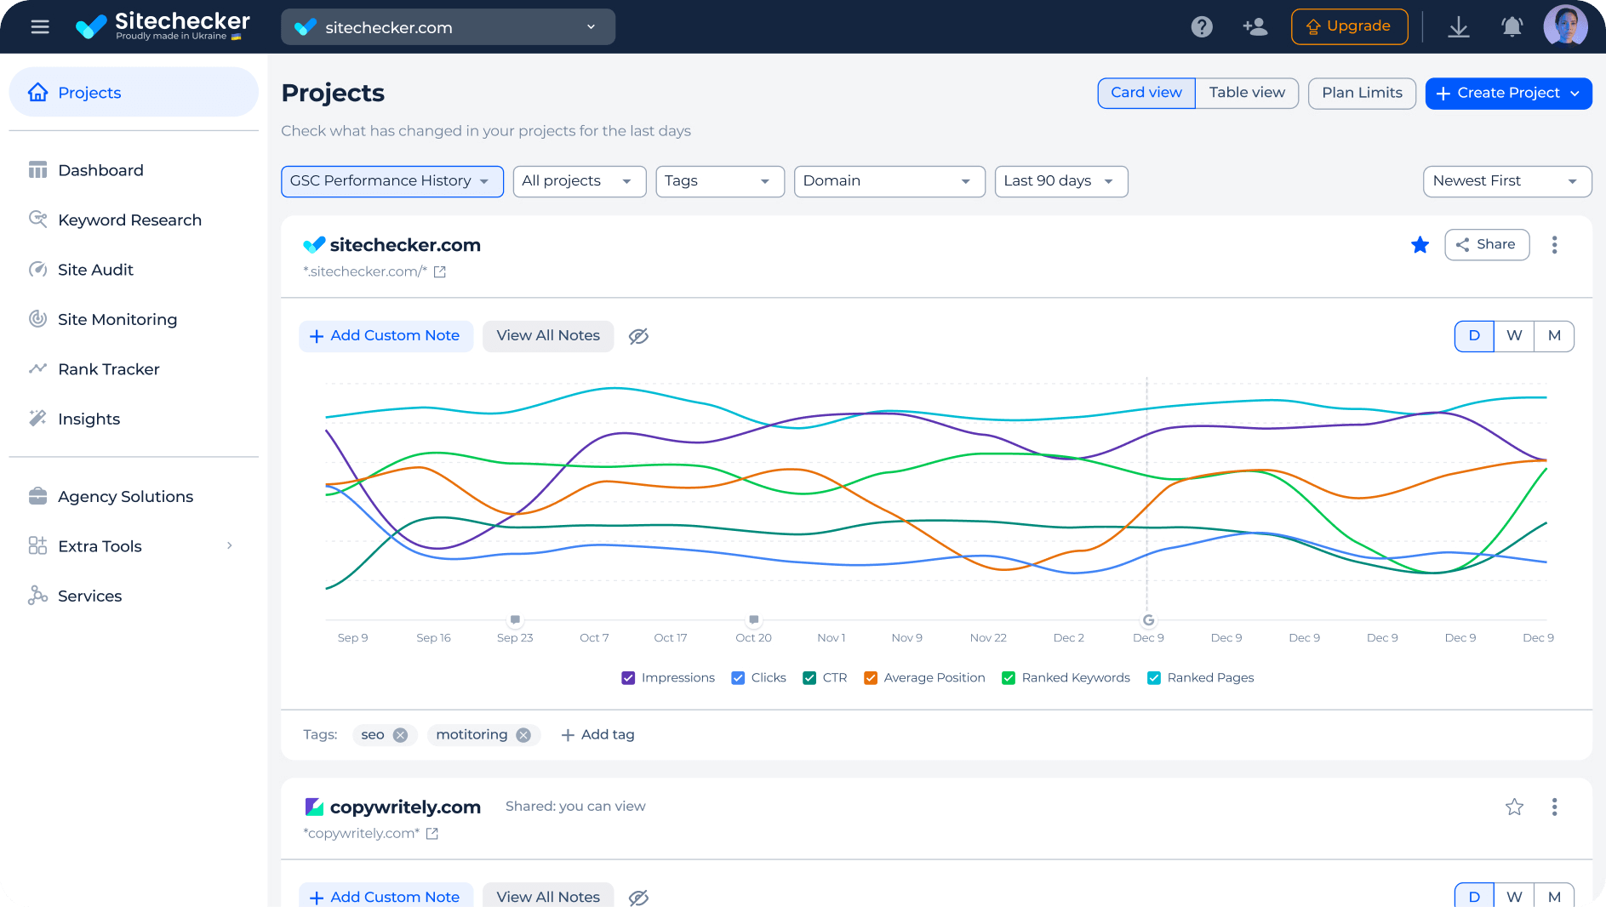1606x907 pixels.
Task: Open GSC Performance History dropdown
Action: coord(392,181)
